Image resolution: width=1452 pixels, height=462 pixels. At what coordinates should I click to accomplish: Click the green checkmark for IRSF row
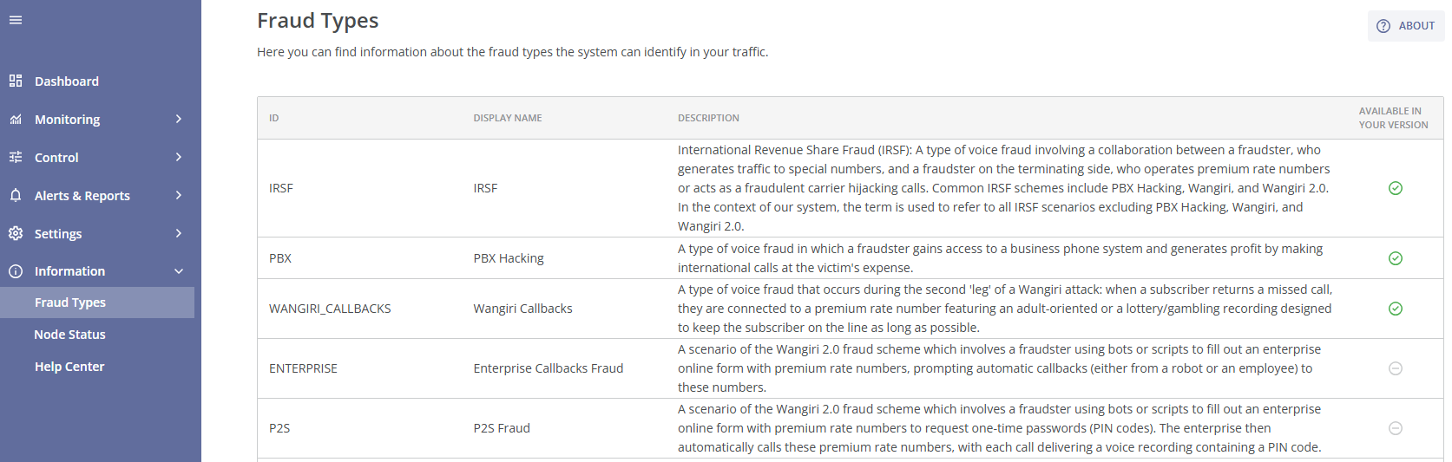(x=1396, y=188)
